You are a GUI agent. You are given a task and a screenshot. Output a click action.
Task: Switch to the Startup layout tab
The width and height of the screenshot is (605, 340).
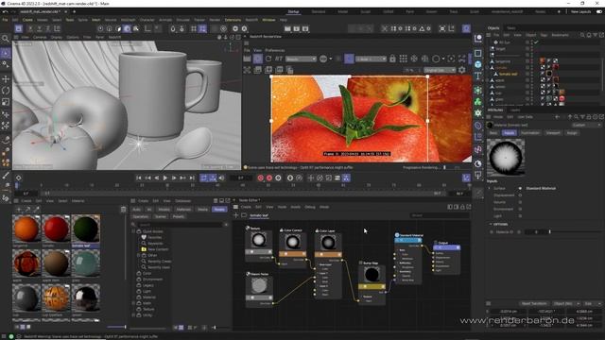294,11
